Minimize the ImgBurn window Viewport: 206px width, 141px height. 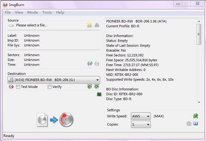click(x=178, y=4)
